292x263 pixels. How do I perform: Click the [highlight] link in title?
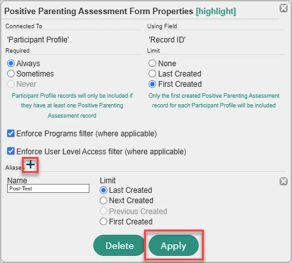point(216,12)
